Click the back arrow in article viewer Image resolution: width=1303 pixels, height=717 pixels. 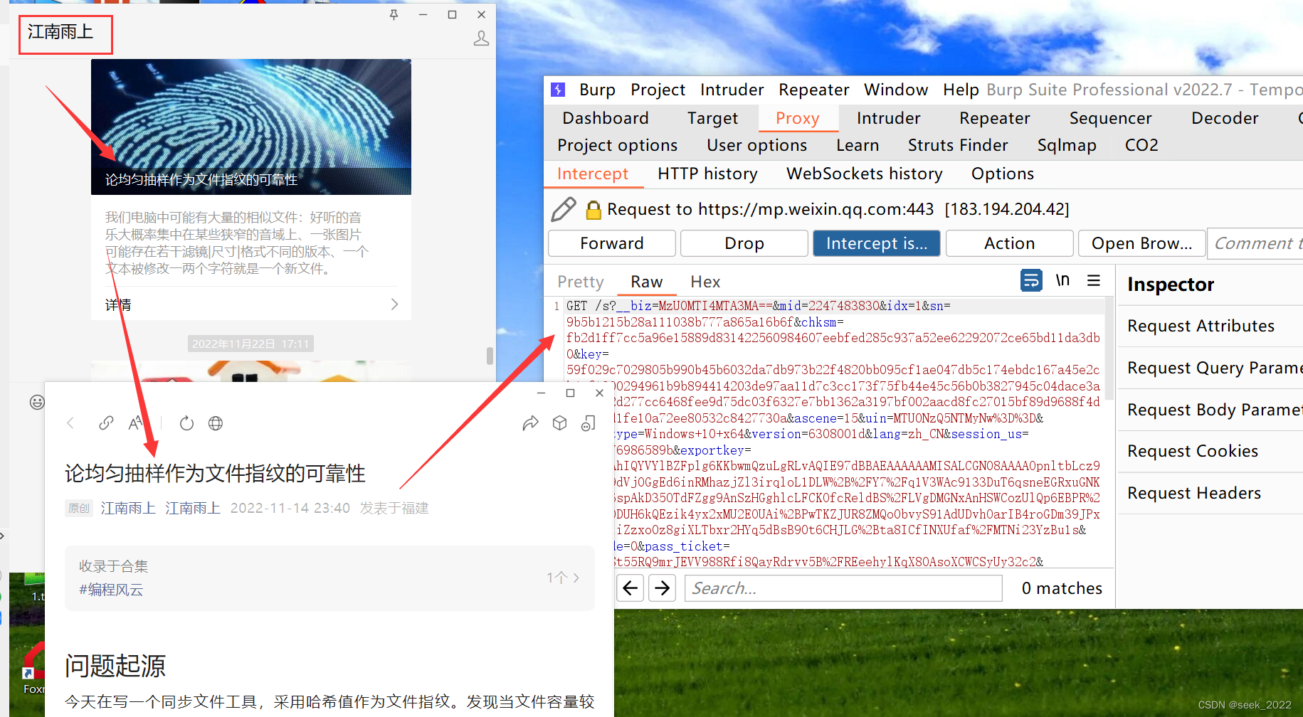(70, 423)
